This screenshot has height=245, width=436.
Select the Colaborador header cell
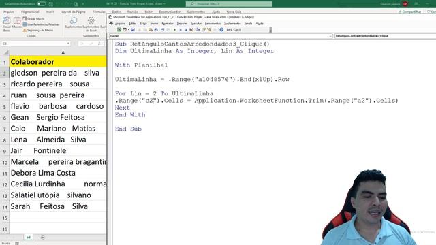(x=58, y=62)
